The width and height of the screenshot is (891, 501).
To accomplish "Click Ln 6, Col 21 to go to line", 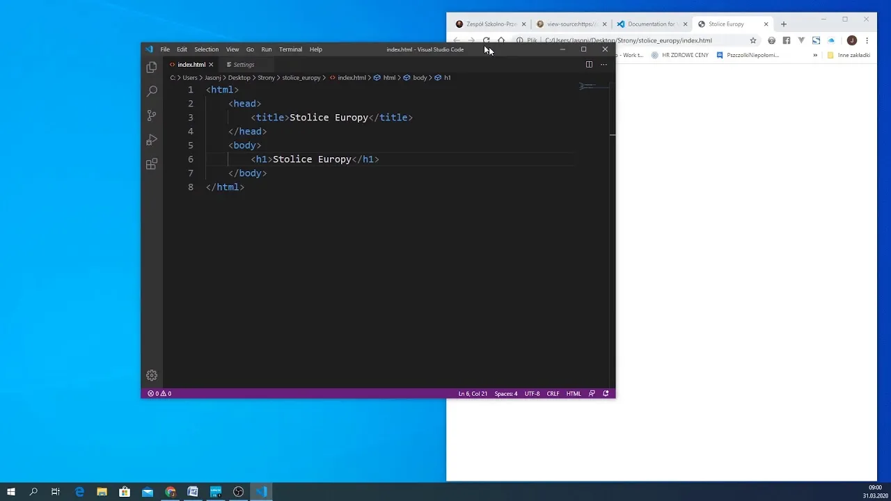I will (x=473, y=394).
